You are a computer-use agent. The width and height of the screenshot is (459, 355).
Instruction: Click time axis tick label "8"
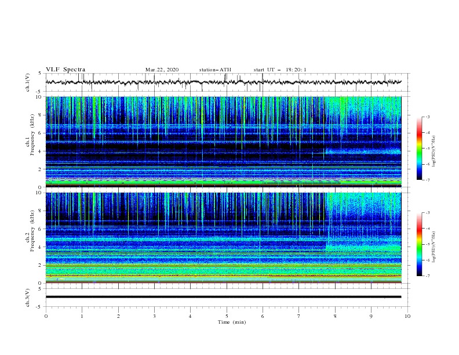click(x=335, y=316)
